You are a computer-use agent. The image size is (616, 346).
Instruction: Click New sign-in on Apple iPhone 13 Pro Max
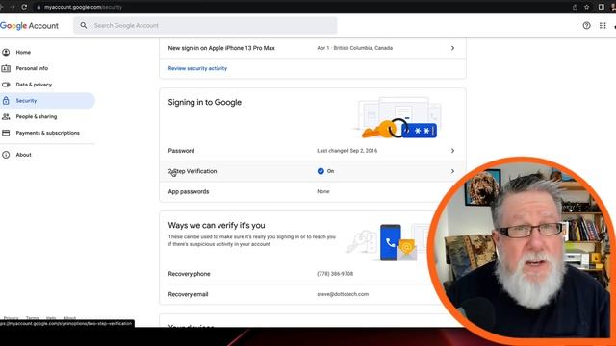click(221, 48)
